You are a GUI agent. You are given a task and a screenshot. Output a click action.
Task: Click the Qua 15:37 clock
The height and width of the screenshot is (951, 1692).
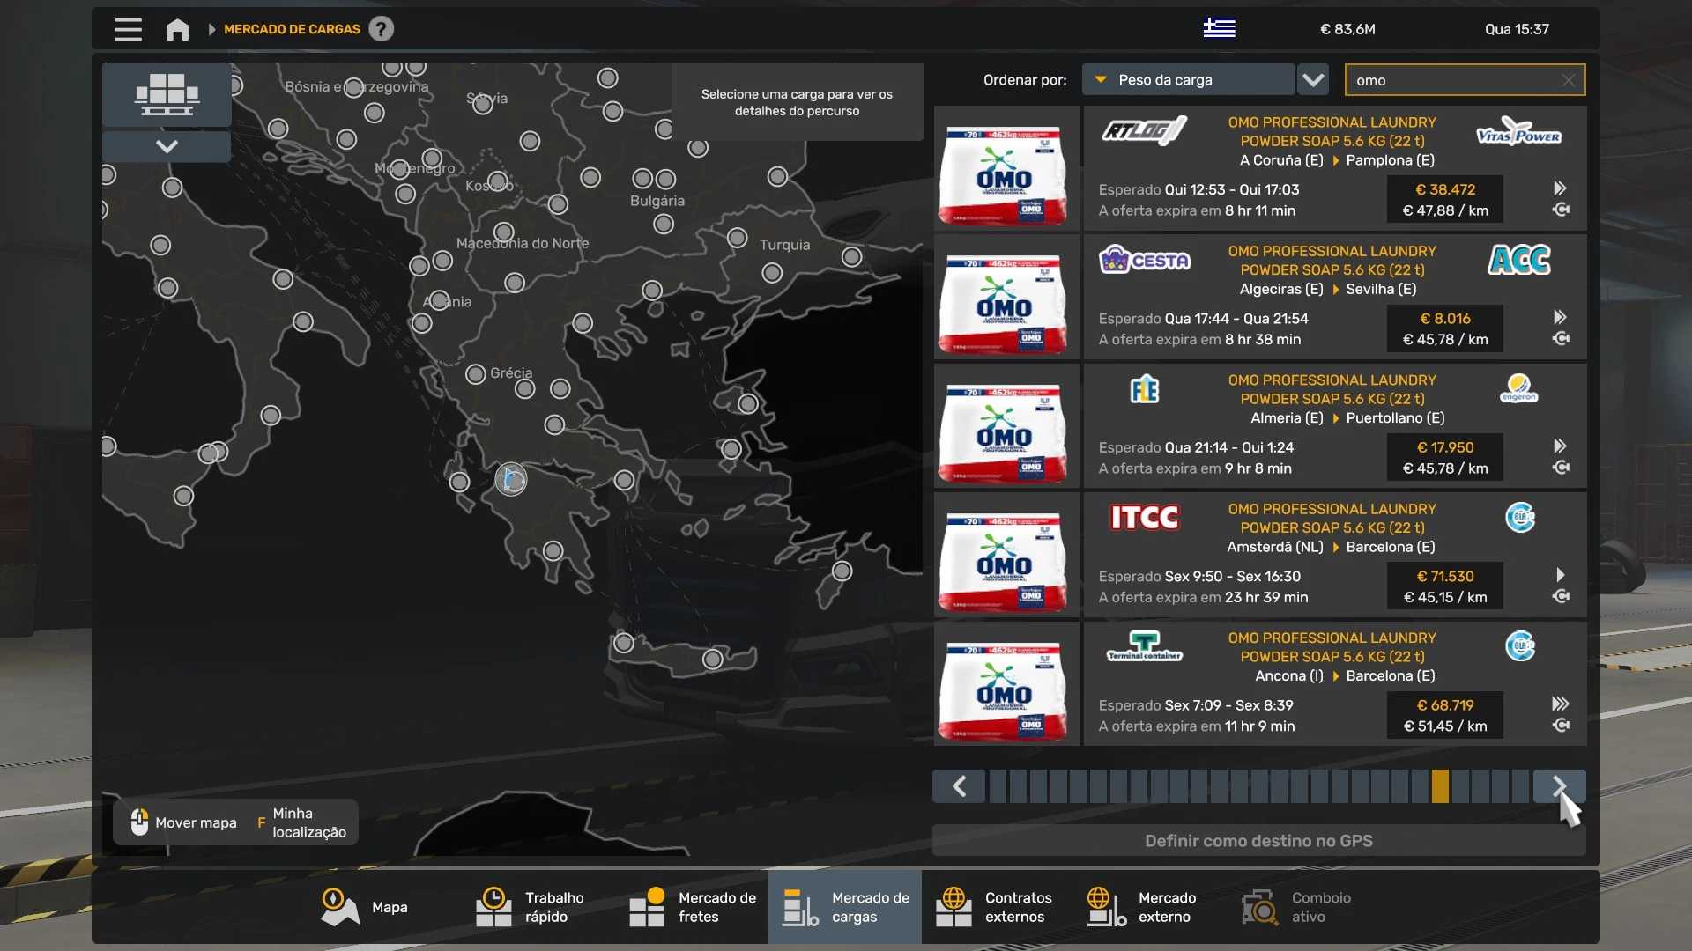[1517, 29]
